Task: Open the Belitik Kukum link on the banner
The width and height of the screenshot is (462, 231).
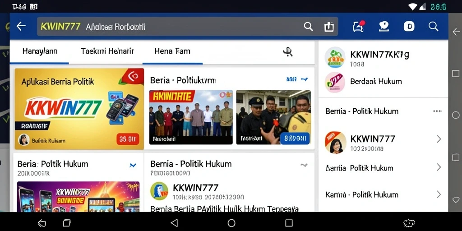Action: (x=49, y=141)
